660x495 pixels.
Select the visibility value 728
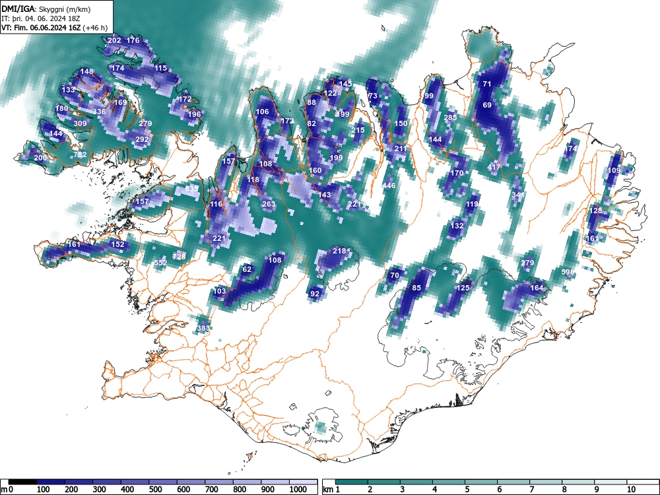[179, 257]
